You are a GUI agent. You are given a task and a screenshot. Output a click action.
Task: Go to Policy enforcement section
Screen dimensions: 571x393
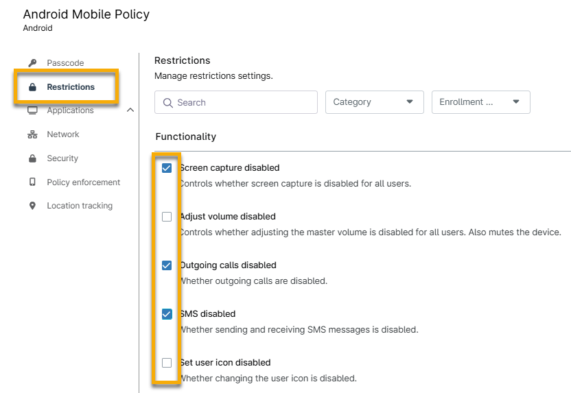[83, 182]
